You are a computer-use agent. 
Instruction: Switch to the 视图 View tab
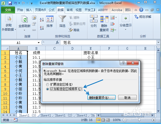(x=79, y=10)
